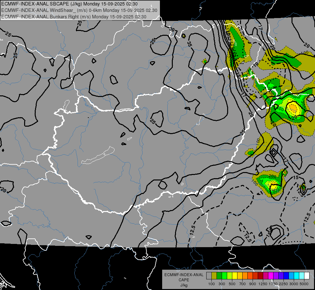Viewport: 315px width, 290px height.
Task: Click the CAPE legend label
Action: [x=184, y=280]
